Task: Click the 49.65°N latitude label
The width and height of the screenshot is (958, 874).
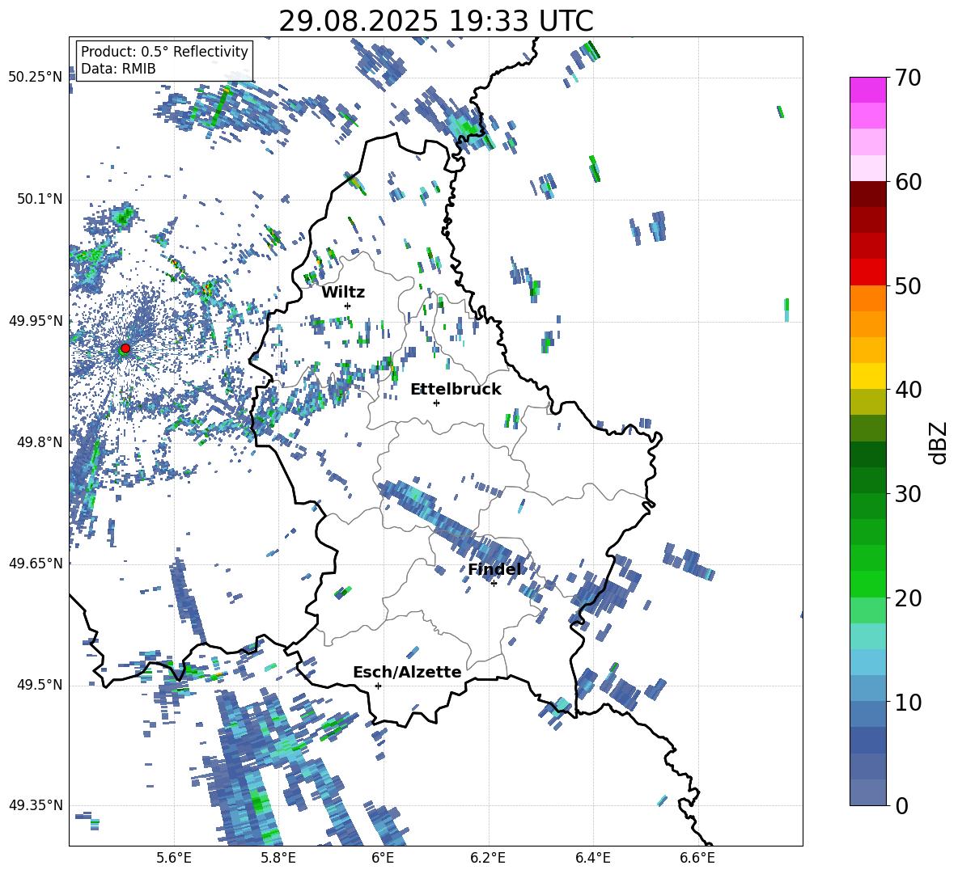Action: pos(36,564)
